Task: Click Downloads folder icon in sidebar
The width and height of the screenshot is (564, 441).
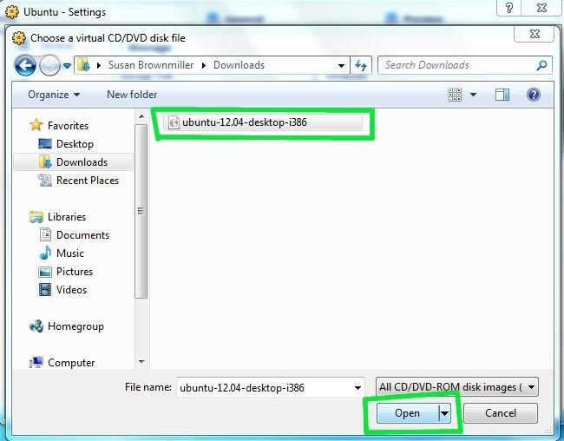Action: pos(45,162)
